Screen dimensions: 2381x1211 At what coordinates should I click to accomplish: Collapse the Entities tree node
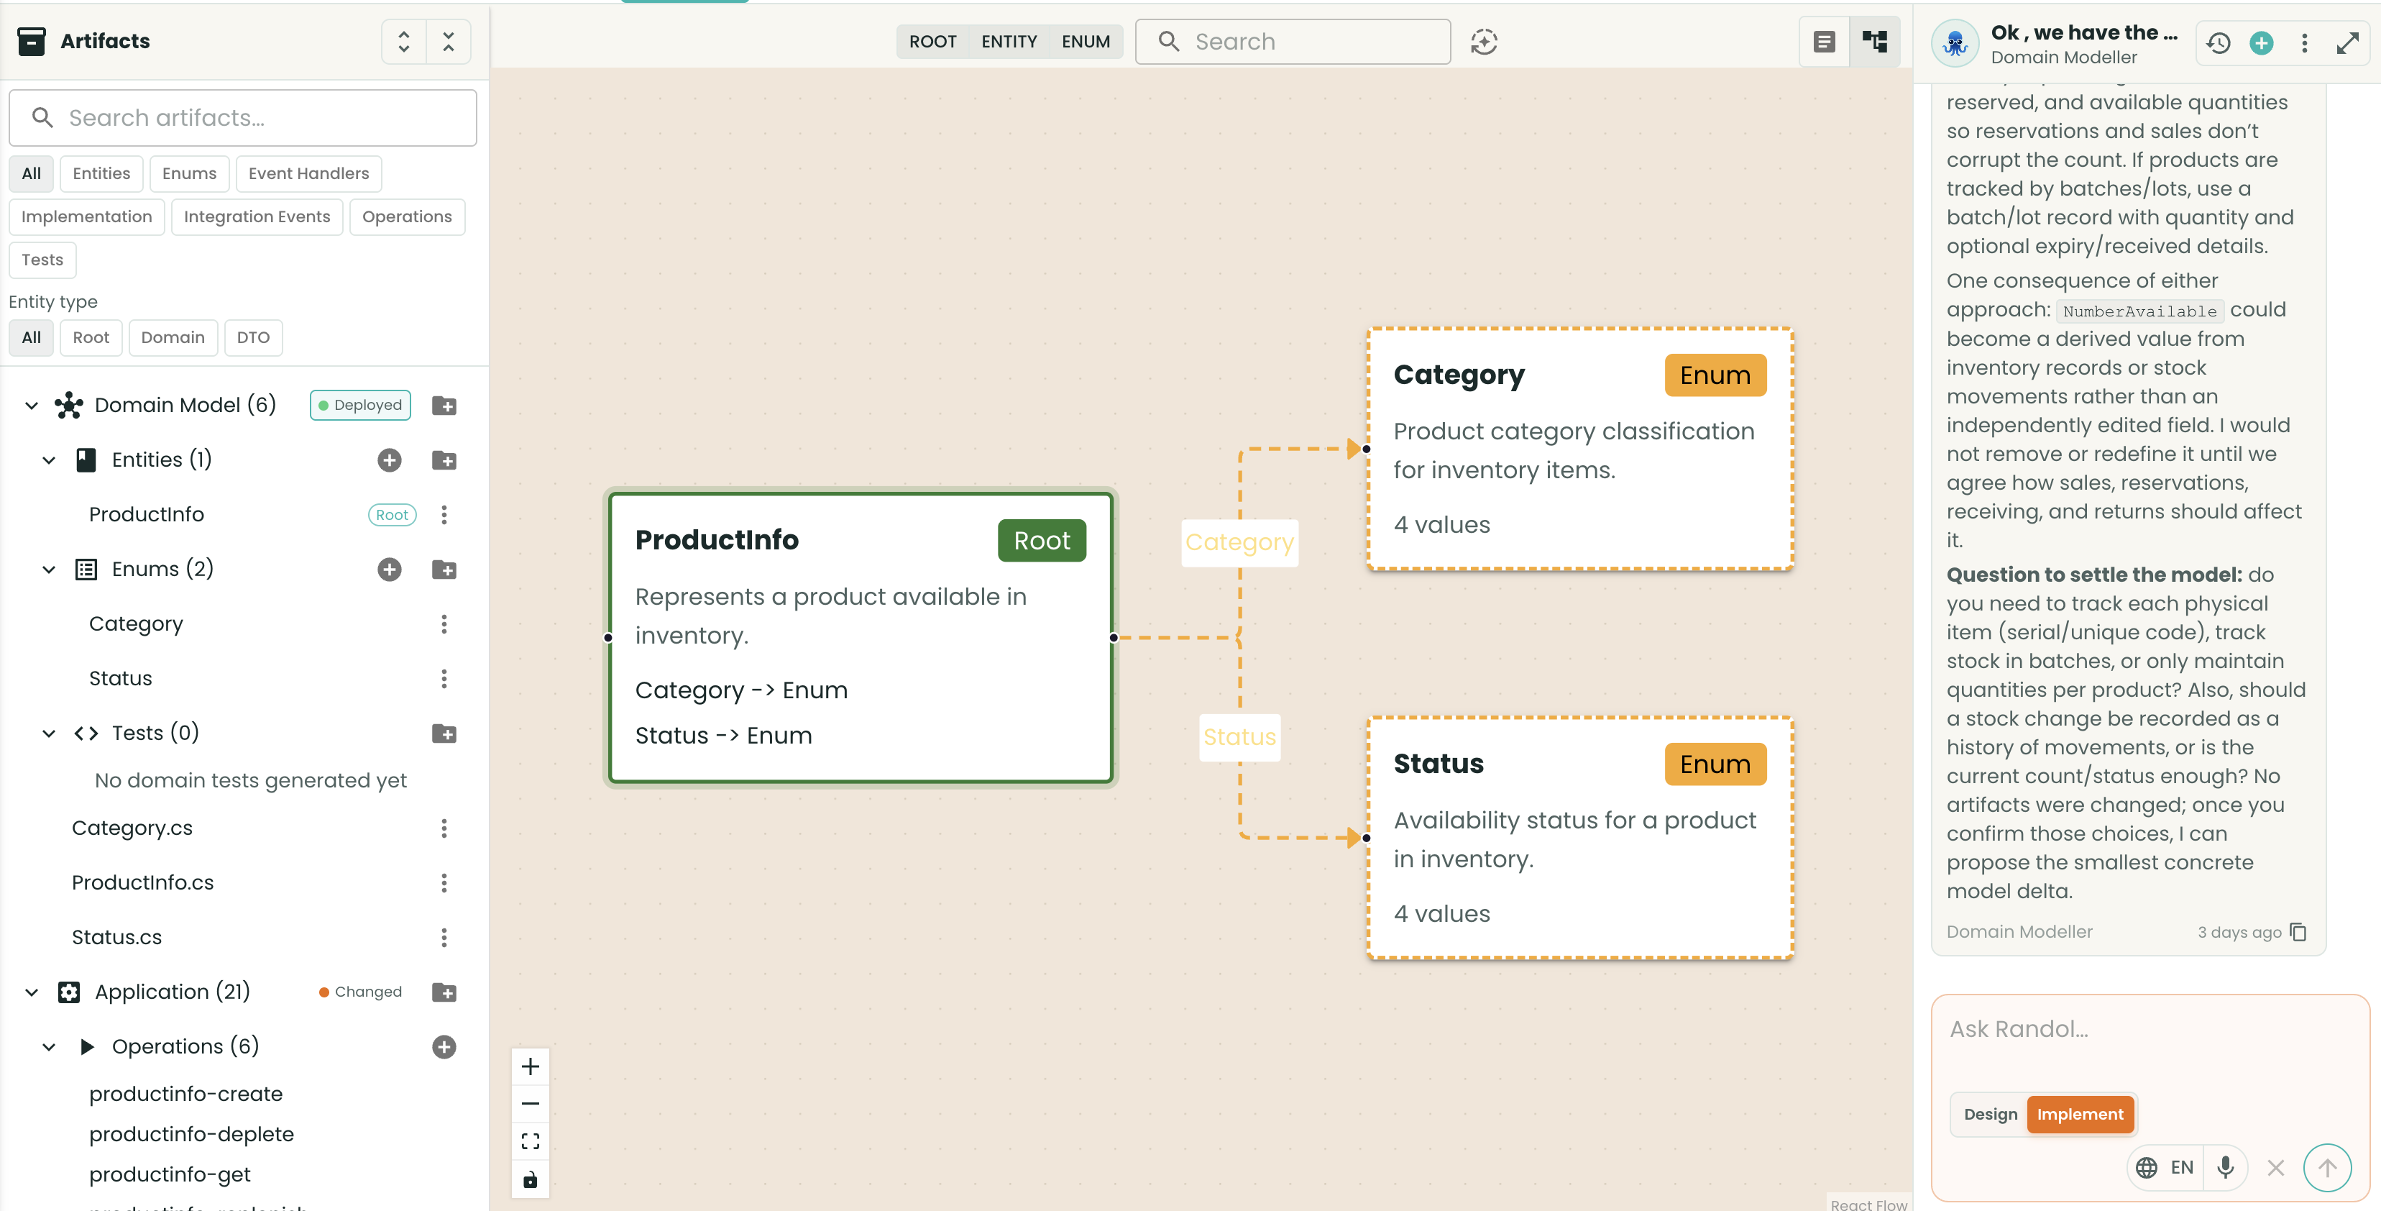click(49, 460)
